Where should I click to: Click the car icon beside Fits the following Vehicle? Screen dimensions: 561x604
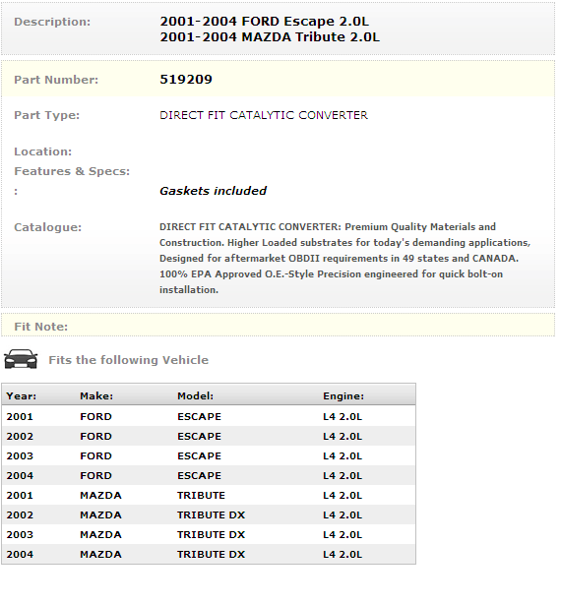click(21, 359)
